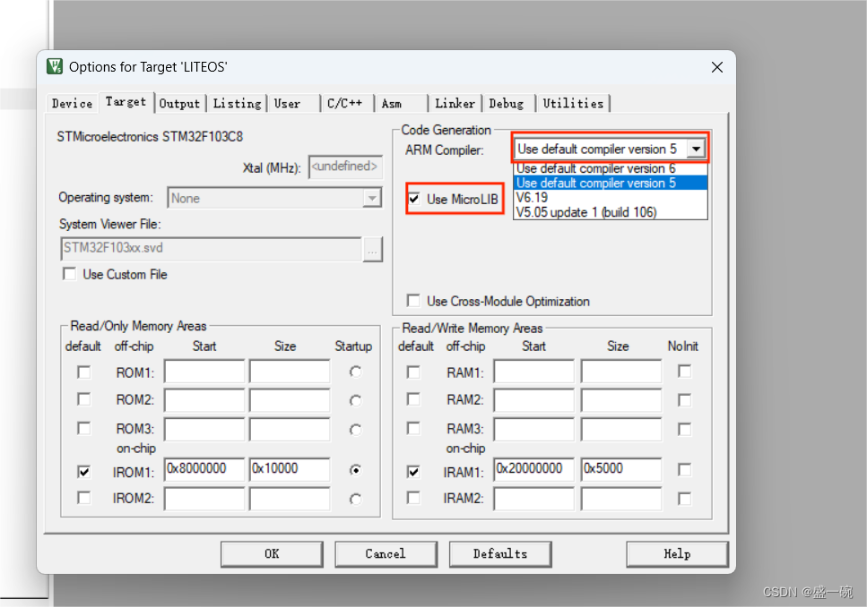Enable Use Custom File checkbox
This screenshot has width=867, height=607.
[x=70, y=274]
